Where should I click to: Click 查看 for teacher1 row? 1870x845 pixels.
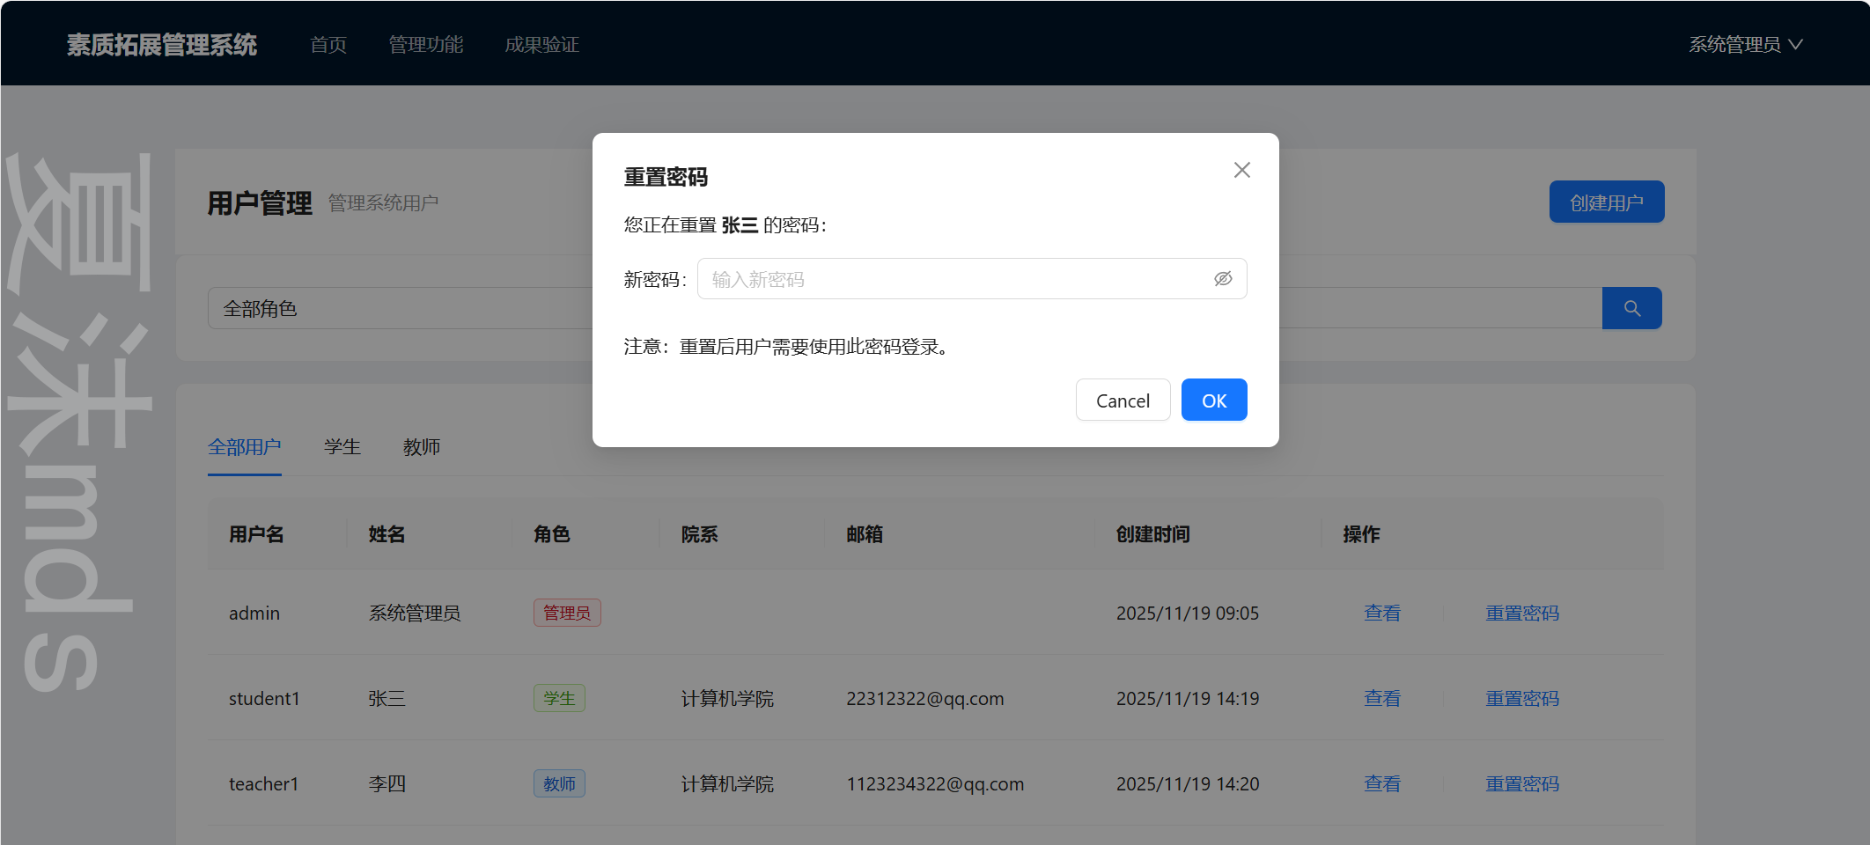(1382, 783)
